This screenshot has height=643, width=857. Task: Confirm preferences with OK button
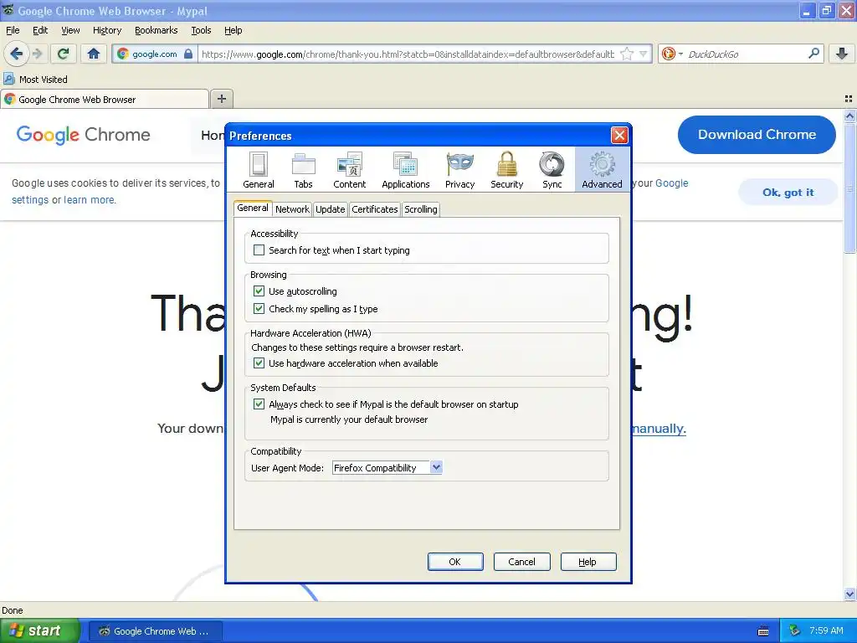[455, 562]
